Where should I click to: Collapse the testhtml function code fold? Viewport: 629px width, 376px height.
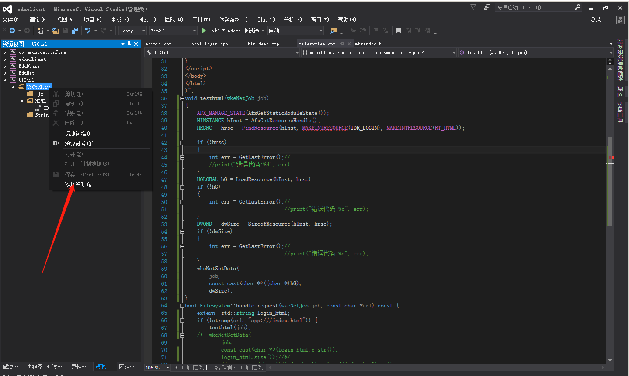(182, 98)
